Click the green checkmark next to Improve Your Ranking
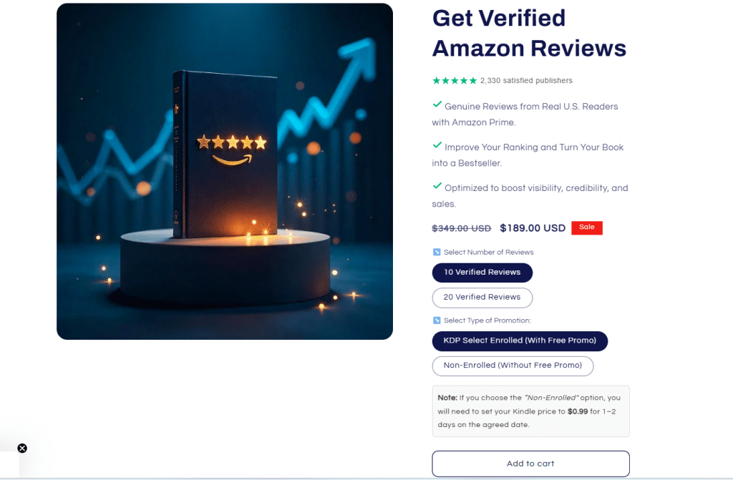The image size is (733, 480). tap(437, 145)
